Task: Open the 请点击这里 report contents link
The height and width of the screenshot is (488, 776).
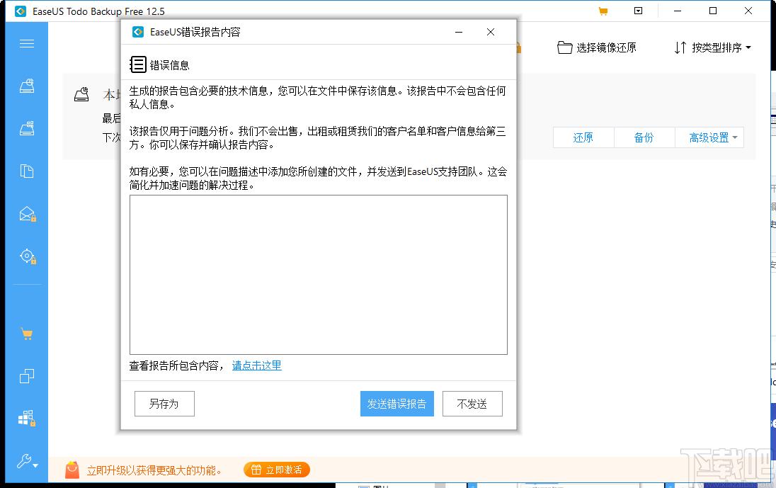Action: [x=257, y=365]
